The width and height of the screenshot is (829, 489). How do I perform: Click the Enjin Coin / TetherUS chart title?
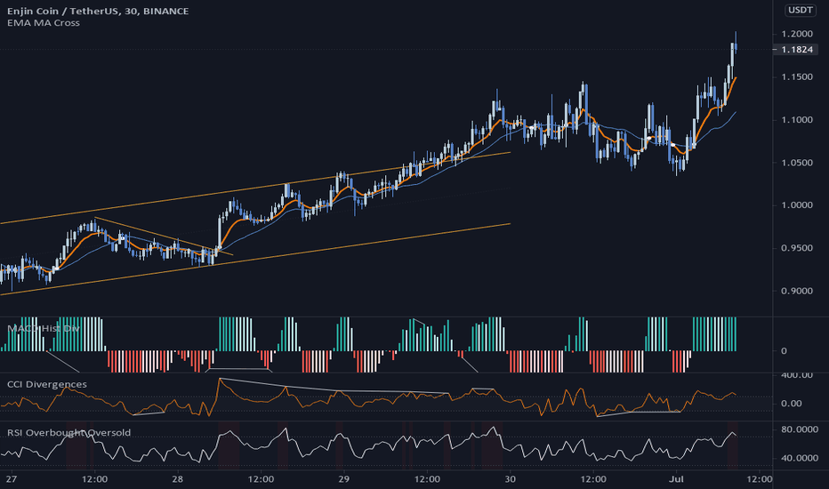pos(98,11)
